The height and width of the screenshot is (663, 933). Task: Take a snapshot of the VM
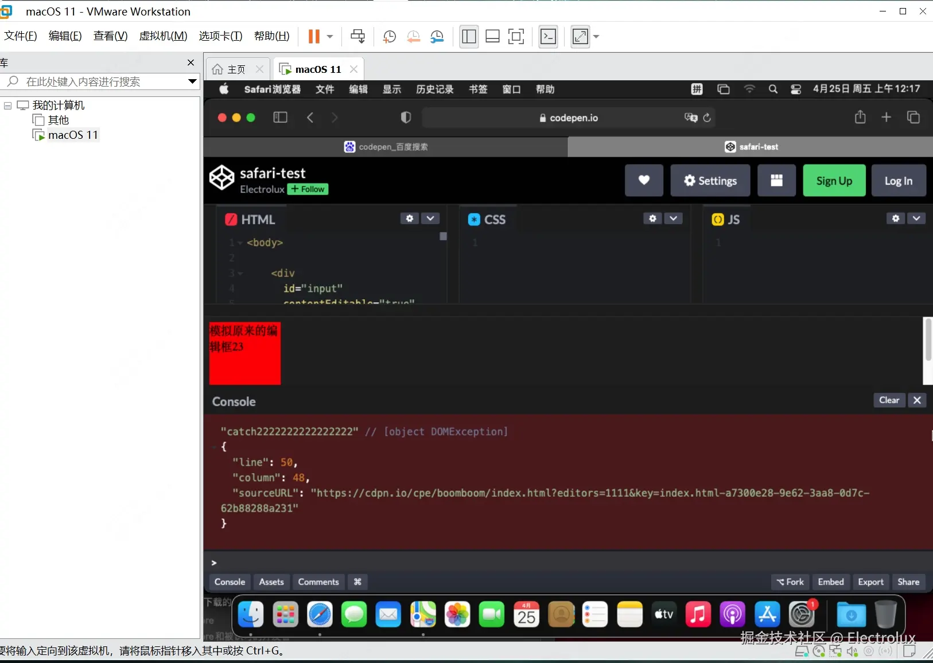tap(389, 37)
